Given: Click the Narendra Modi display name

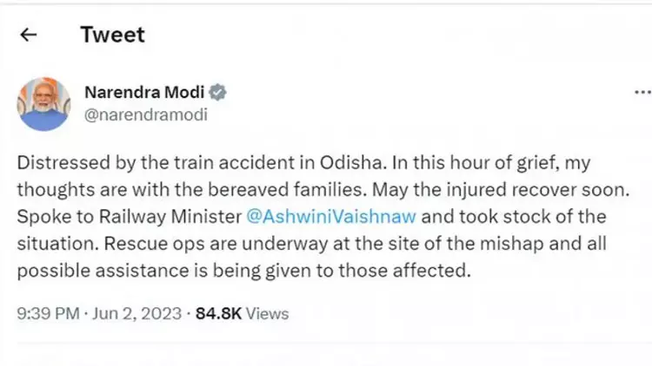Looking at the screenshot, I should click(x=145, y=93).
